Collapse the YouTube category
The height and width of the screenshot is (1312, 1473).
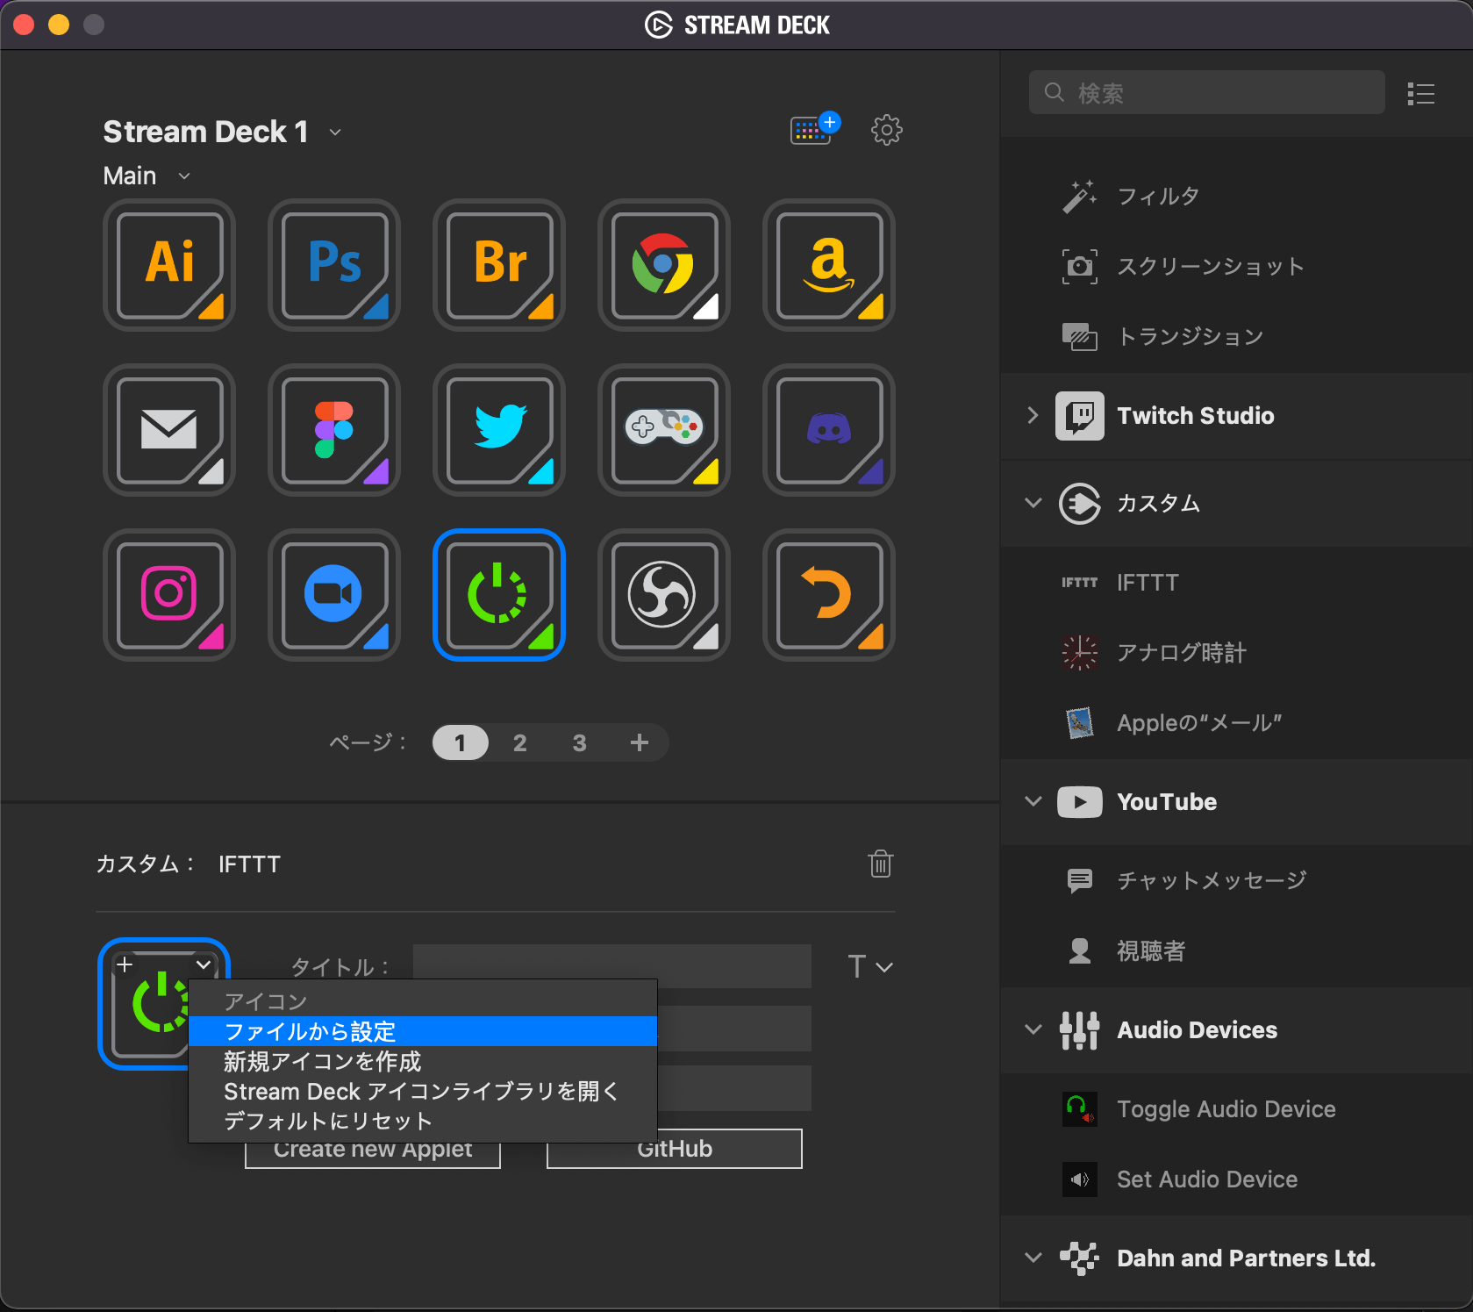click(1033, 801)
